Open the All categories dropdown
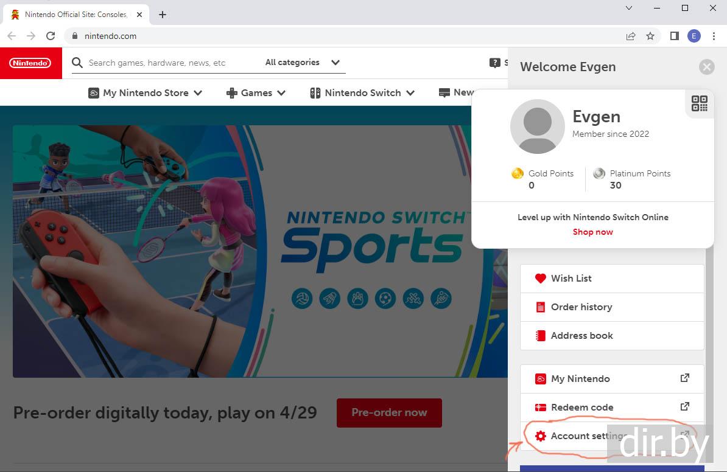727x472 pixels. 302,63
